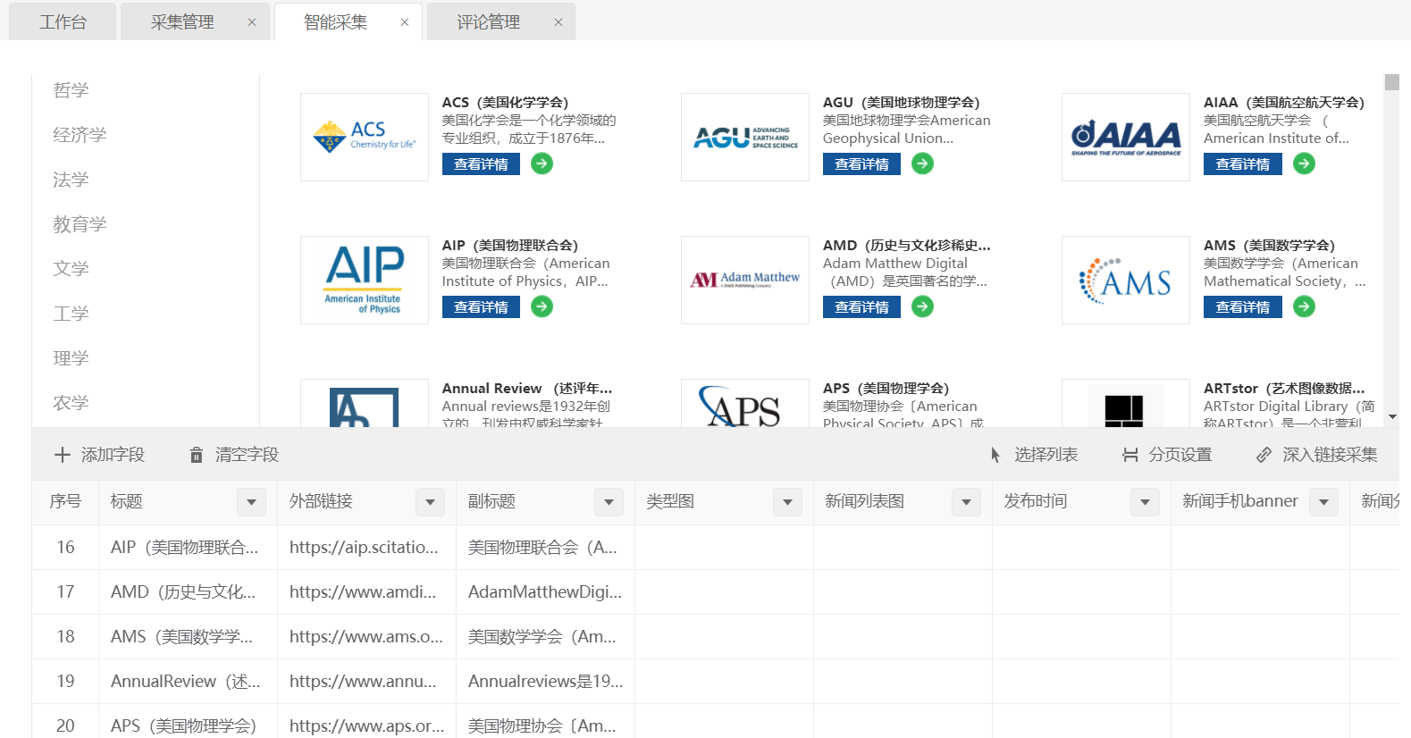Select 经济学 category in sidebar

[x=80, y=135]
